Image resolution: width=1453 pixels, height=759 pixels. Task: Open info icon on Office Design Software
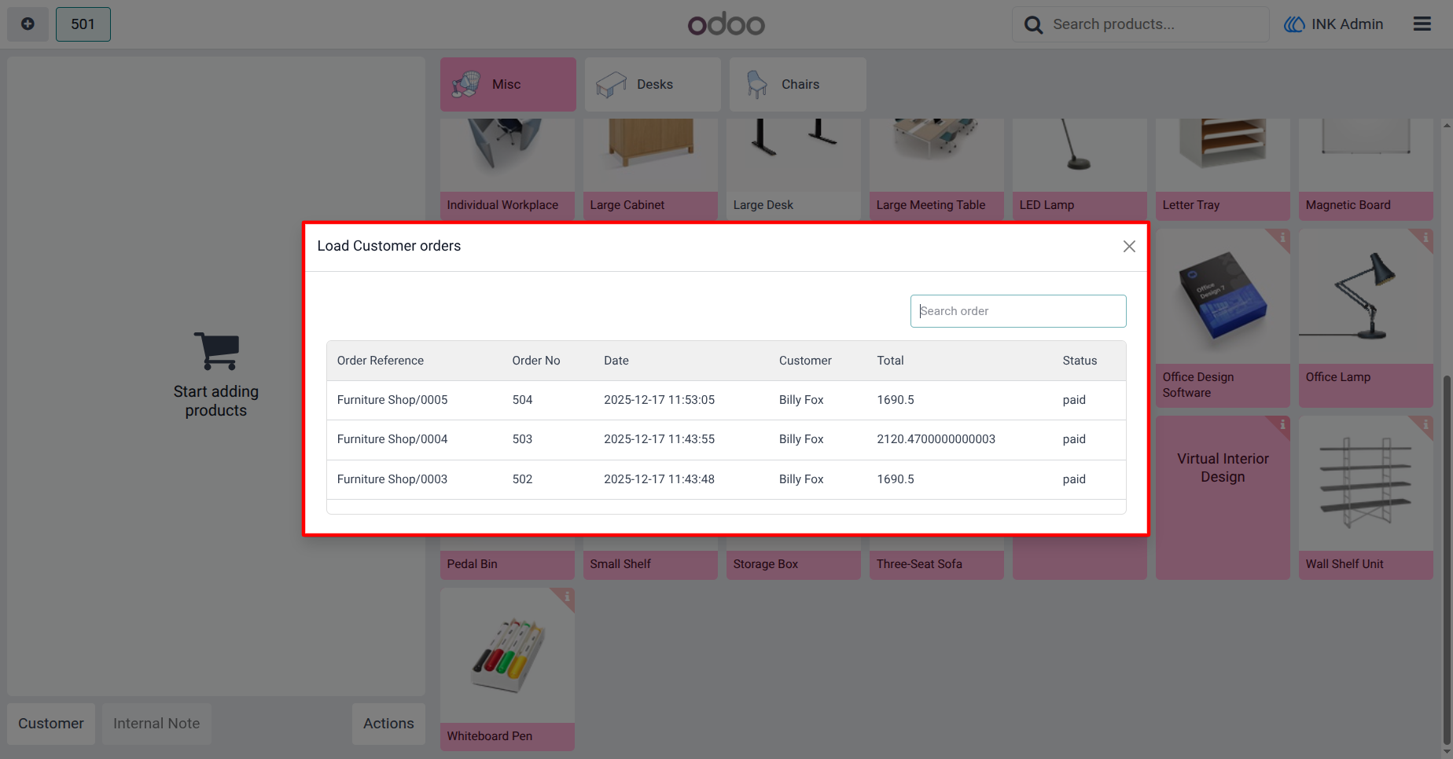click(x=1282, y=237)
